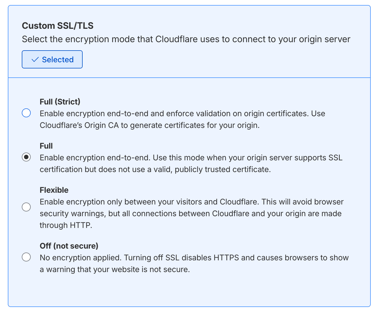This screenshot has width=378, height=319.
Task: Click the Off mode description paragraph
Action: (194, 263)
